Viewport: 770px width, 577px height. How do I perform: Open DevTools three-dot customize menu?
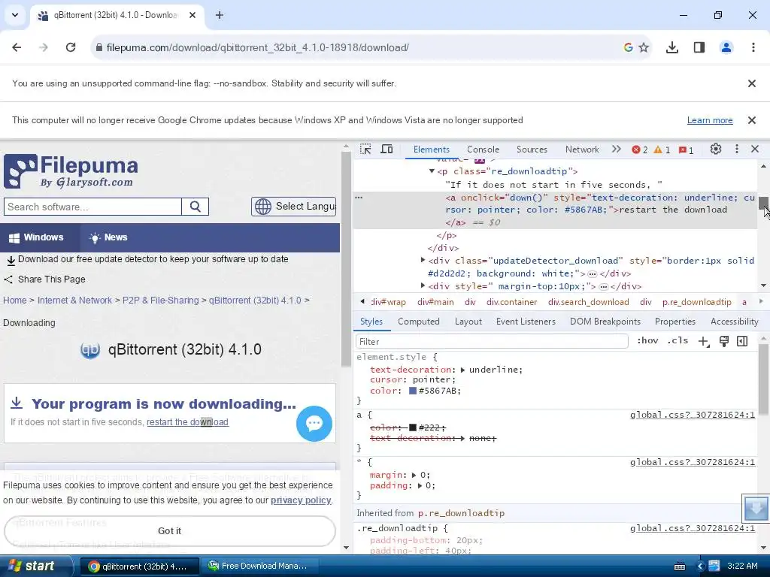tap(736, 150)
